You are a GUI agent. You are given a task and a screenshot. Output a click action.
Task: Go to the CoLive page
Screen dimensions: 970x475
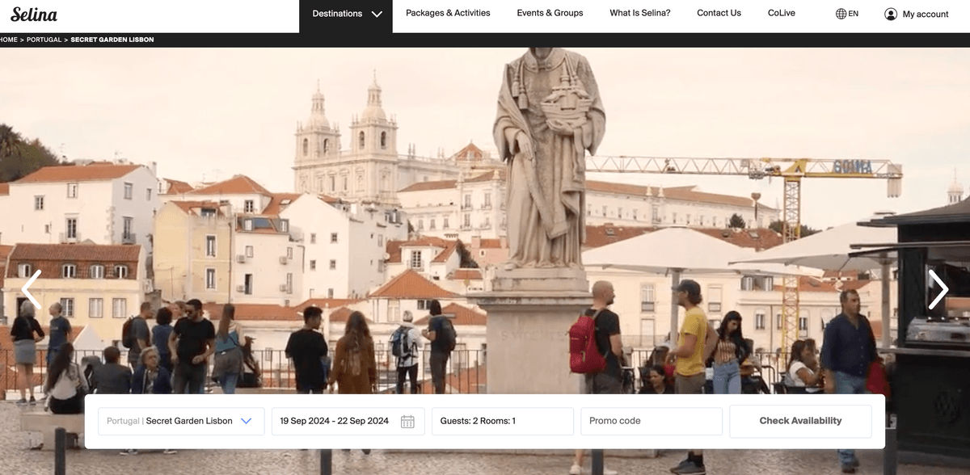pos(782,13)
